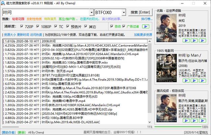Click first play button in 优酷 panel

186,41
